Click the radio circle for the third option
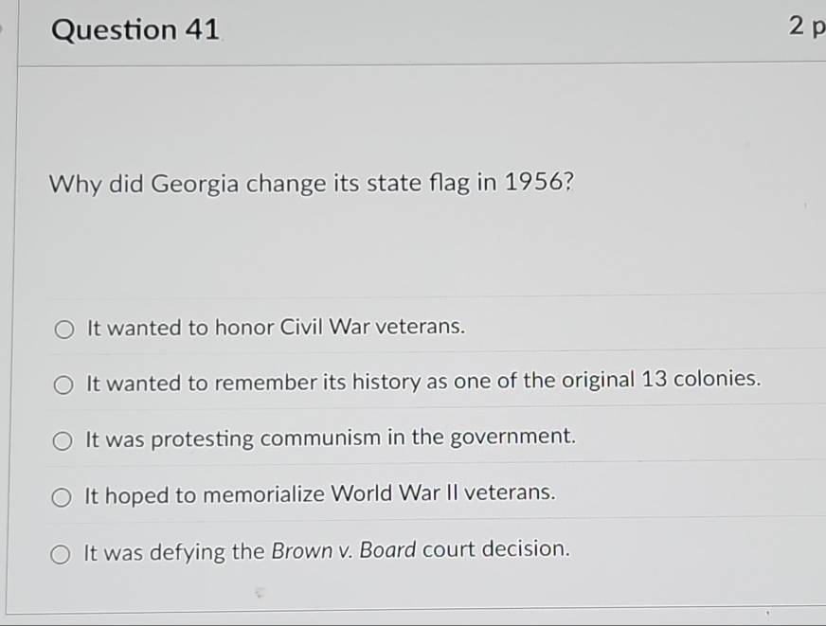 click(63, 439)
